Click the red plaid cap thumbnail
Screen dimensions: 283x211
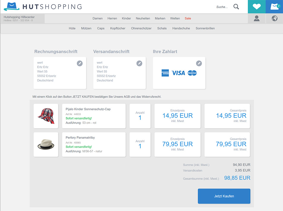point(46,116)
